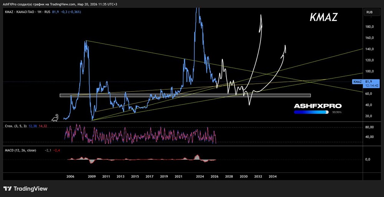Click the TradingView logo at bottom left

25,189
